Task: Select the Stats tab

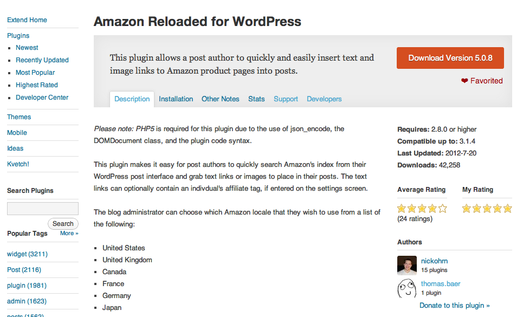Action: 256,99
